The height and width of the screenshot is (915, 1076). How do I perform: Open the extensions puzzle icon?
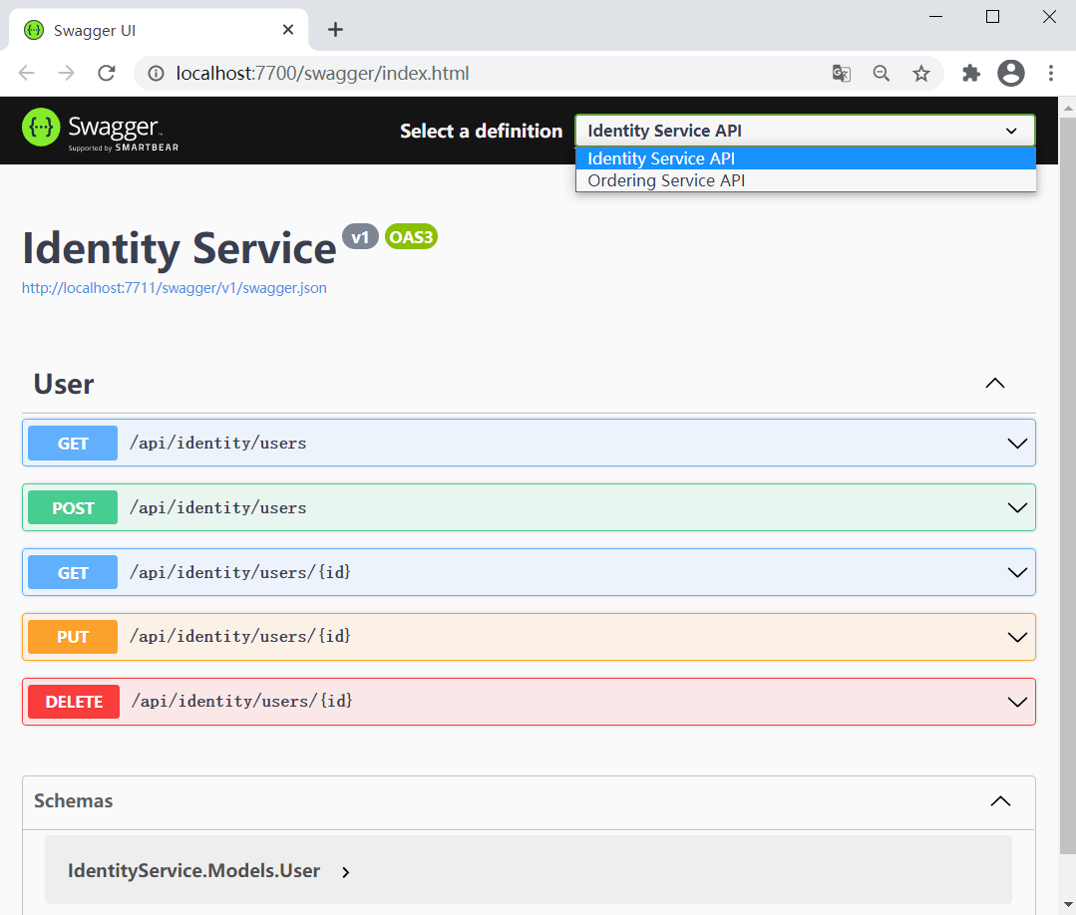970,73
